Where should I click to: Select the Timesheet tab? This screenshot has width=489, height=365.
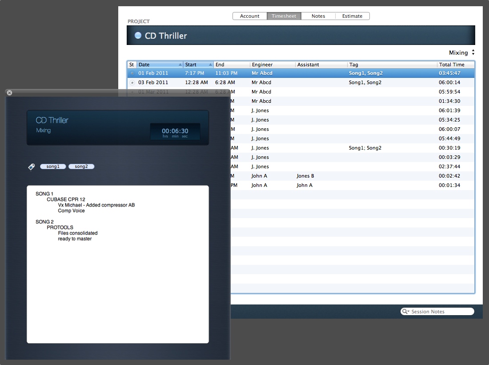click(284, 16)
